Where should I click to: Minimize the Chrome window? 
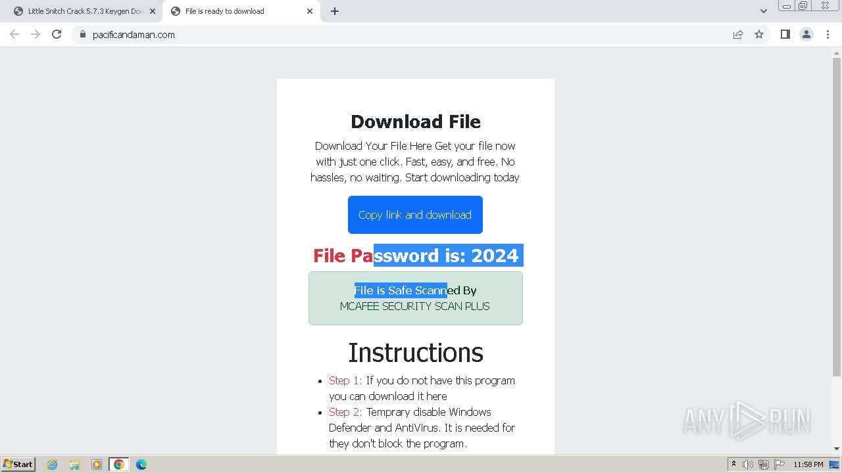[786, 5]
